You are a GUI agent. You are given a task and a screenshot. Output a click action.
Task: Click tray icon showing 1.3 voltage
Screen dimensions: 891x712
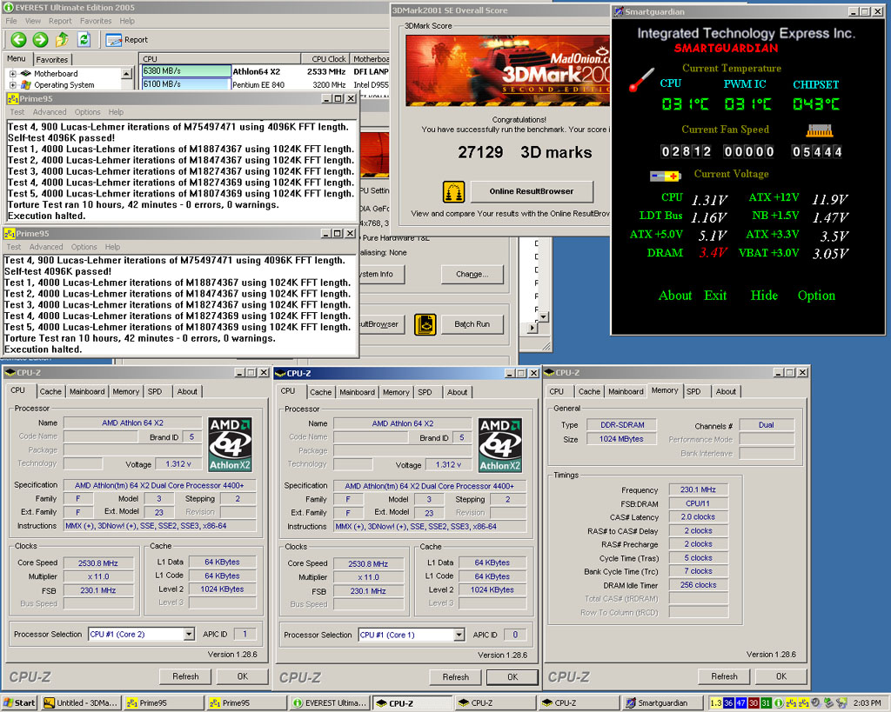(x=716, y=703)
